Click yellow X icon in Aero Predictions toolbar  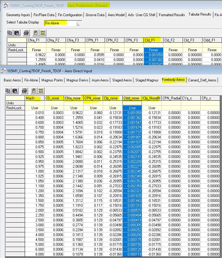click(x=42, y=33)
